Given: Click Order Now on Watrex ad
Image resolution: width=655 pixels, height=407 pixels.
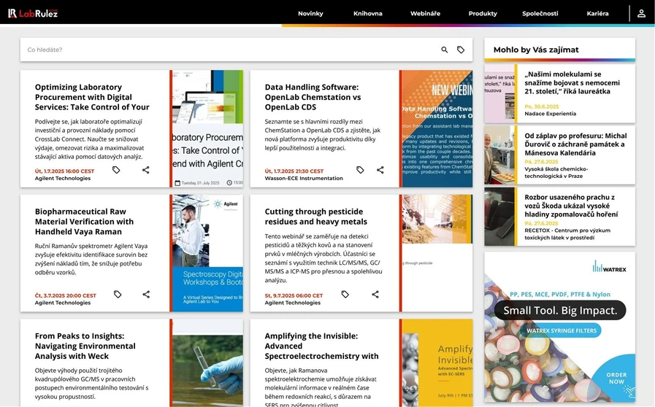Looking at the screenshot, I should (616, 378).
